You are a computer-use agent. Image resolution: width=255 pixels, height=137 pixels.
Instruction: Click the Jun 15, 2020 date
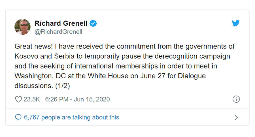pyautogui.click(x=92, y=99)
